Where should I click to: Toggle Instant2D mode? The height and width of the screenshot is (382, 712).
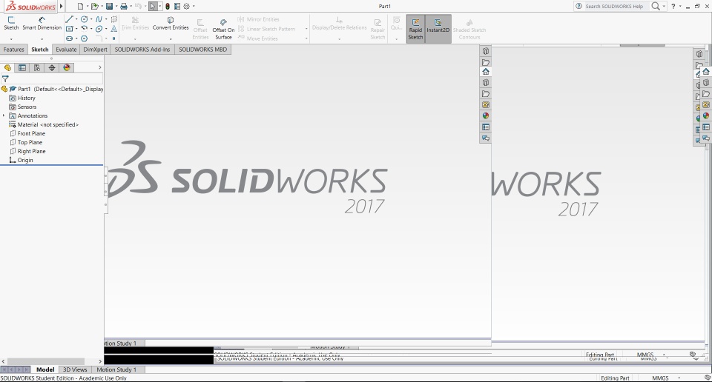(438, 29)
